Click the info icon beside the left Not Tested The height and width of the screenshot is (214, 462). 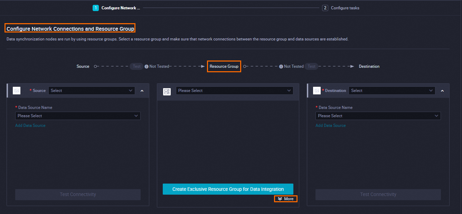(x=147, y=66)
